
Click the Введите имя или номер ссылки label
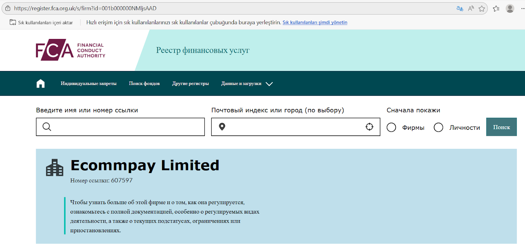click(87, 110)
